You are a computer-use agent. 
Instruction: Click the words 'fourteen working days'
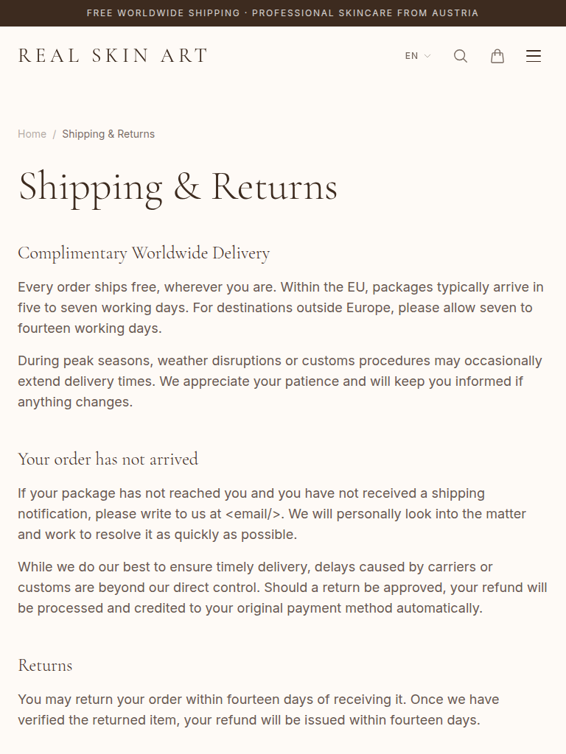[x=89, y=328]
